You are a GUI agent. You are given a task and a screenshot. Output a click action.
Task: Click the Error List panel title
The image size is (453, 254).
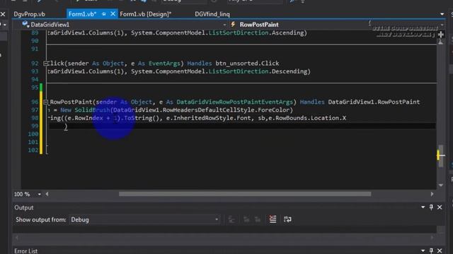(26, 251)
